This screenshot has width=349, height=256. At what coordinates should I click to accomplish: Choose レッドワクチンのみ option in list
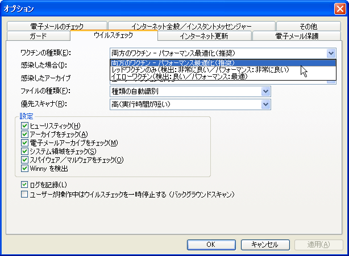point(223,70)
